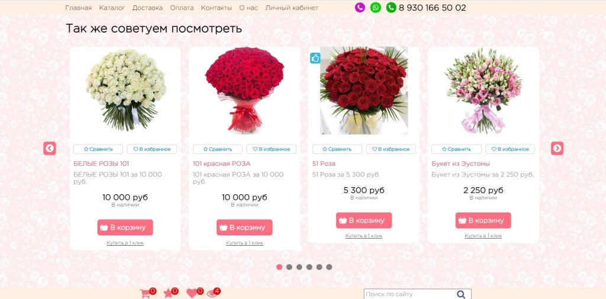The height and width of the screenshot is (299, 606).
Task: Select the second carousel pagination dot
Action: click(289, 267)
